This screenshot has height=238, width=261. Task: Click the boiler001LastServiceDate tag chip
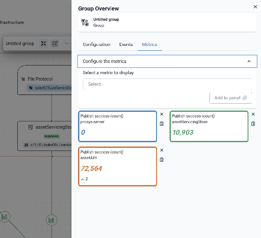click(49, 88)
